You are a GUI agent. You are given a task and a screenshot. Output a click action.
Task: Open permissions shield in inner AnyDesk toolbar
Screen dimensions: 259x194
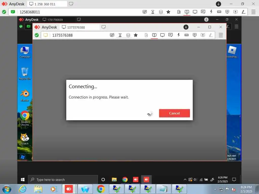(195, 35)
